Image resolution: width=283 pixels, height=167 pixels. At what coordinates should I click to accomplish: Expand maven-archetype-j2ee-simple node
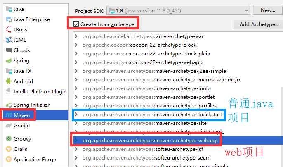[76, 71]
